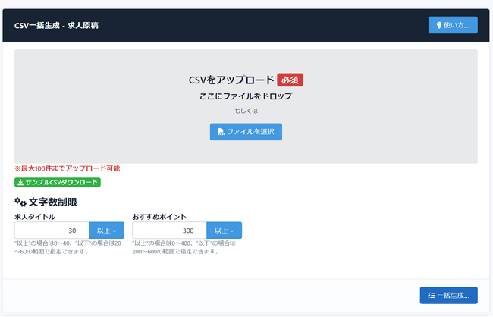
Task: Open the 使い方 help button
Action: 453,25
